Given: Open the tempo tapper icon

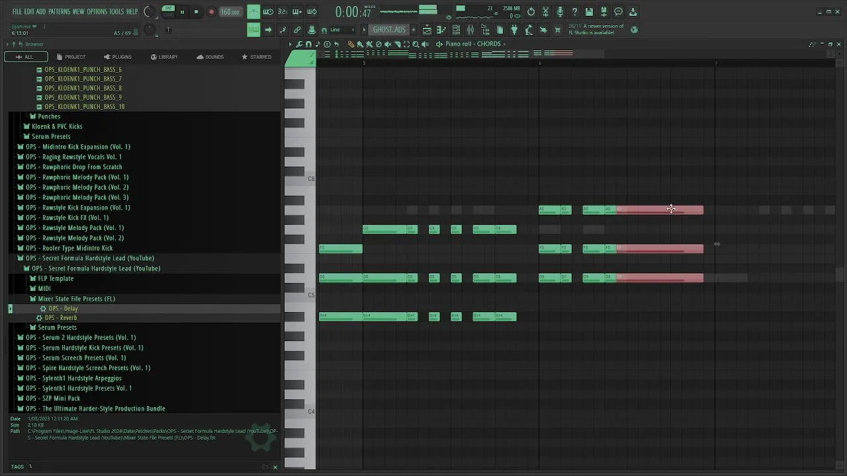Looking at the screenshot, I should 529,30.
